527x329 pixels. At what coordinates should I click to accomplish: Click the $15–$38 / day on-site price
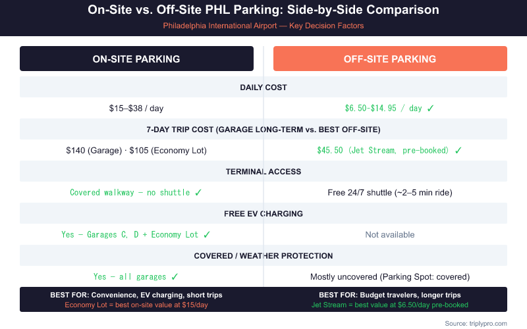pos(136,108)
